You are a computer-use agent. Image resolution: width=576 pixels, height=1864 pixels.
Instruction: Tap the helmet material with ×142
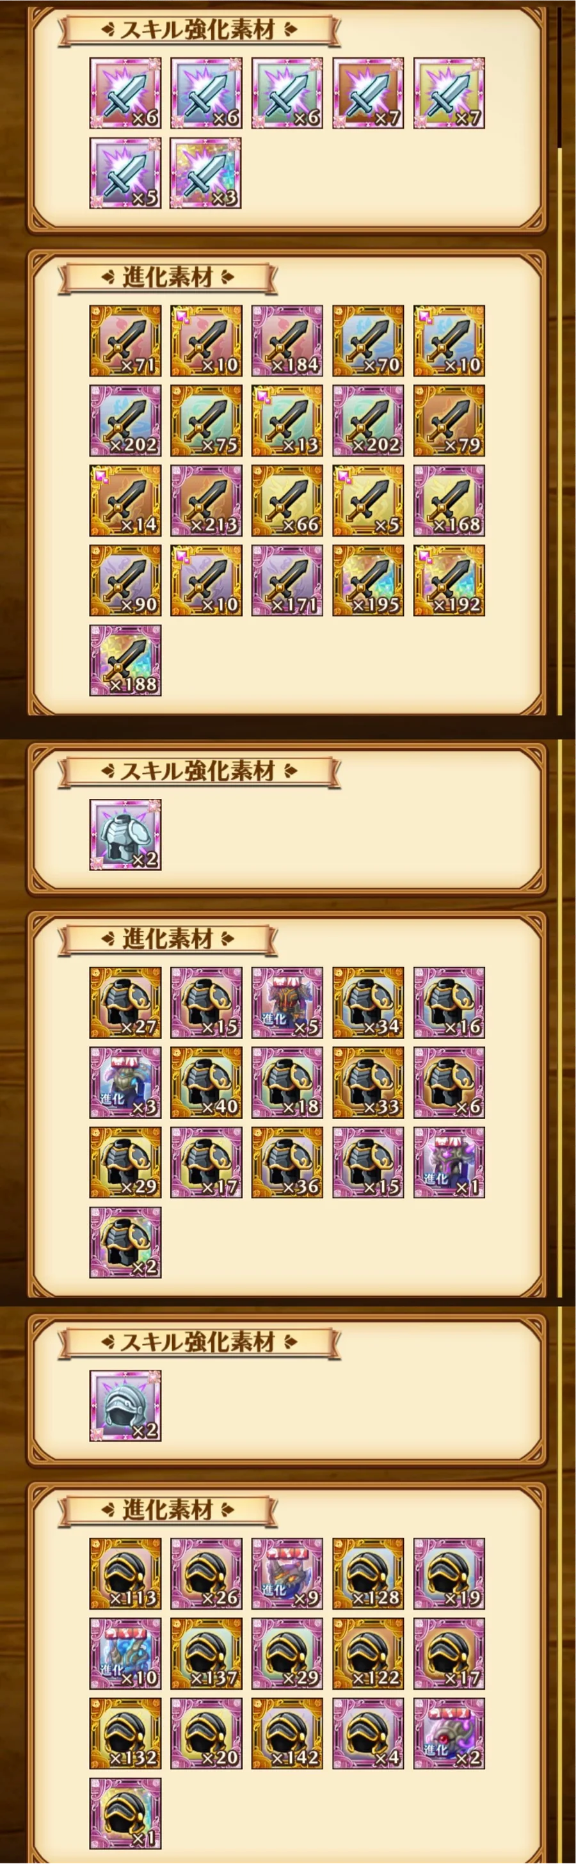pyautogui.click(x=287, y=1734)
